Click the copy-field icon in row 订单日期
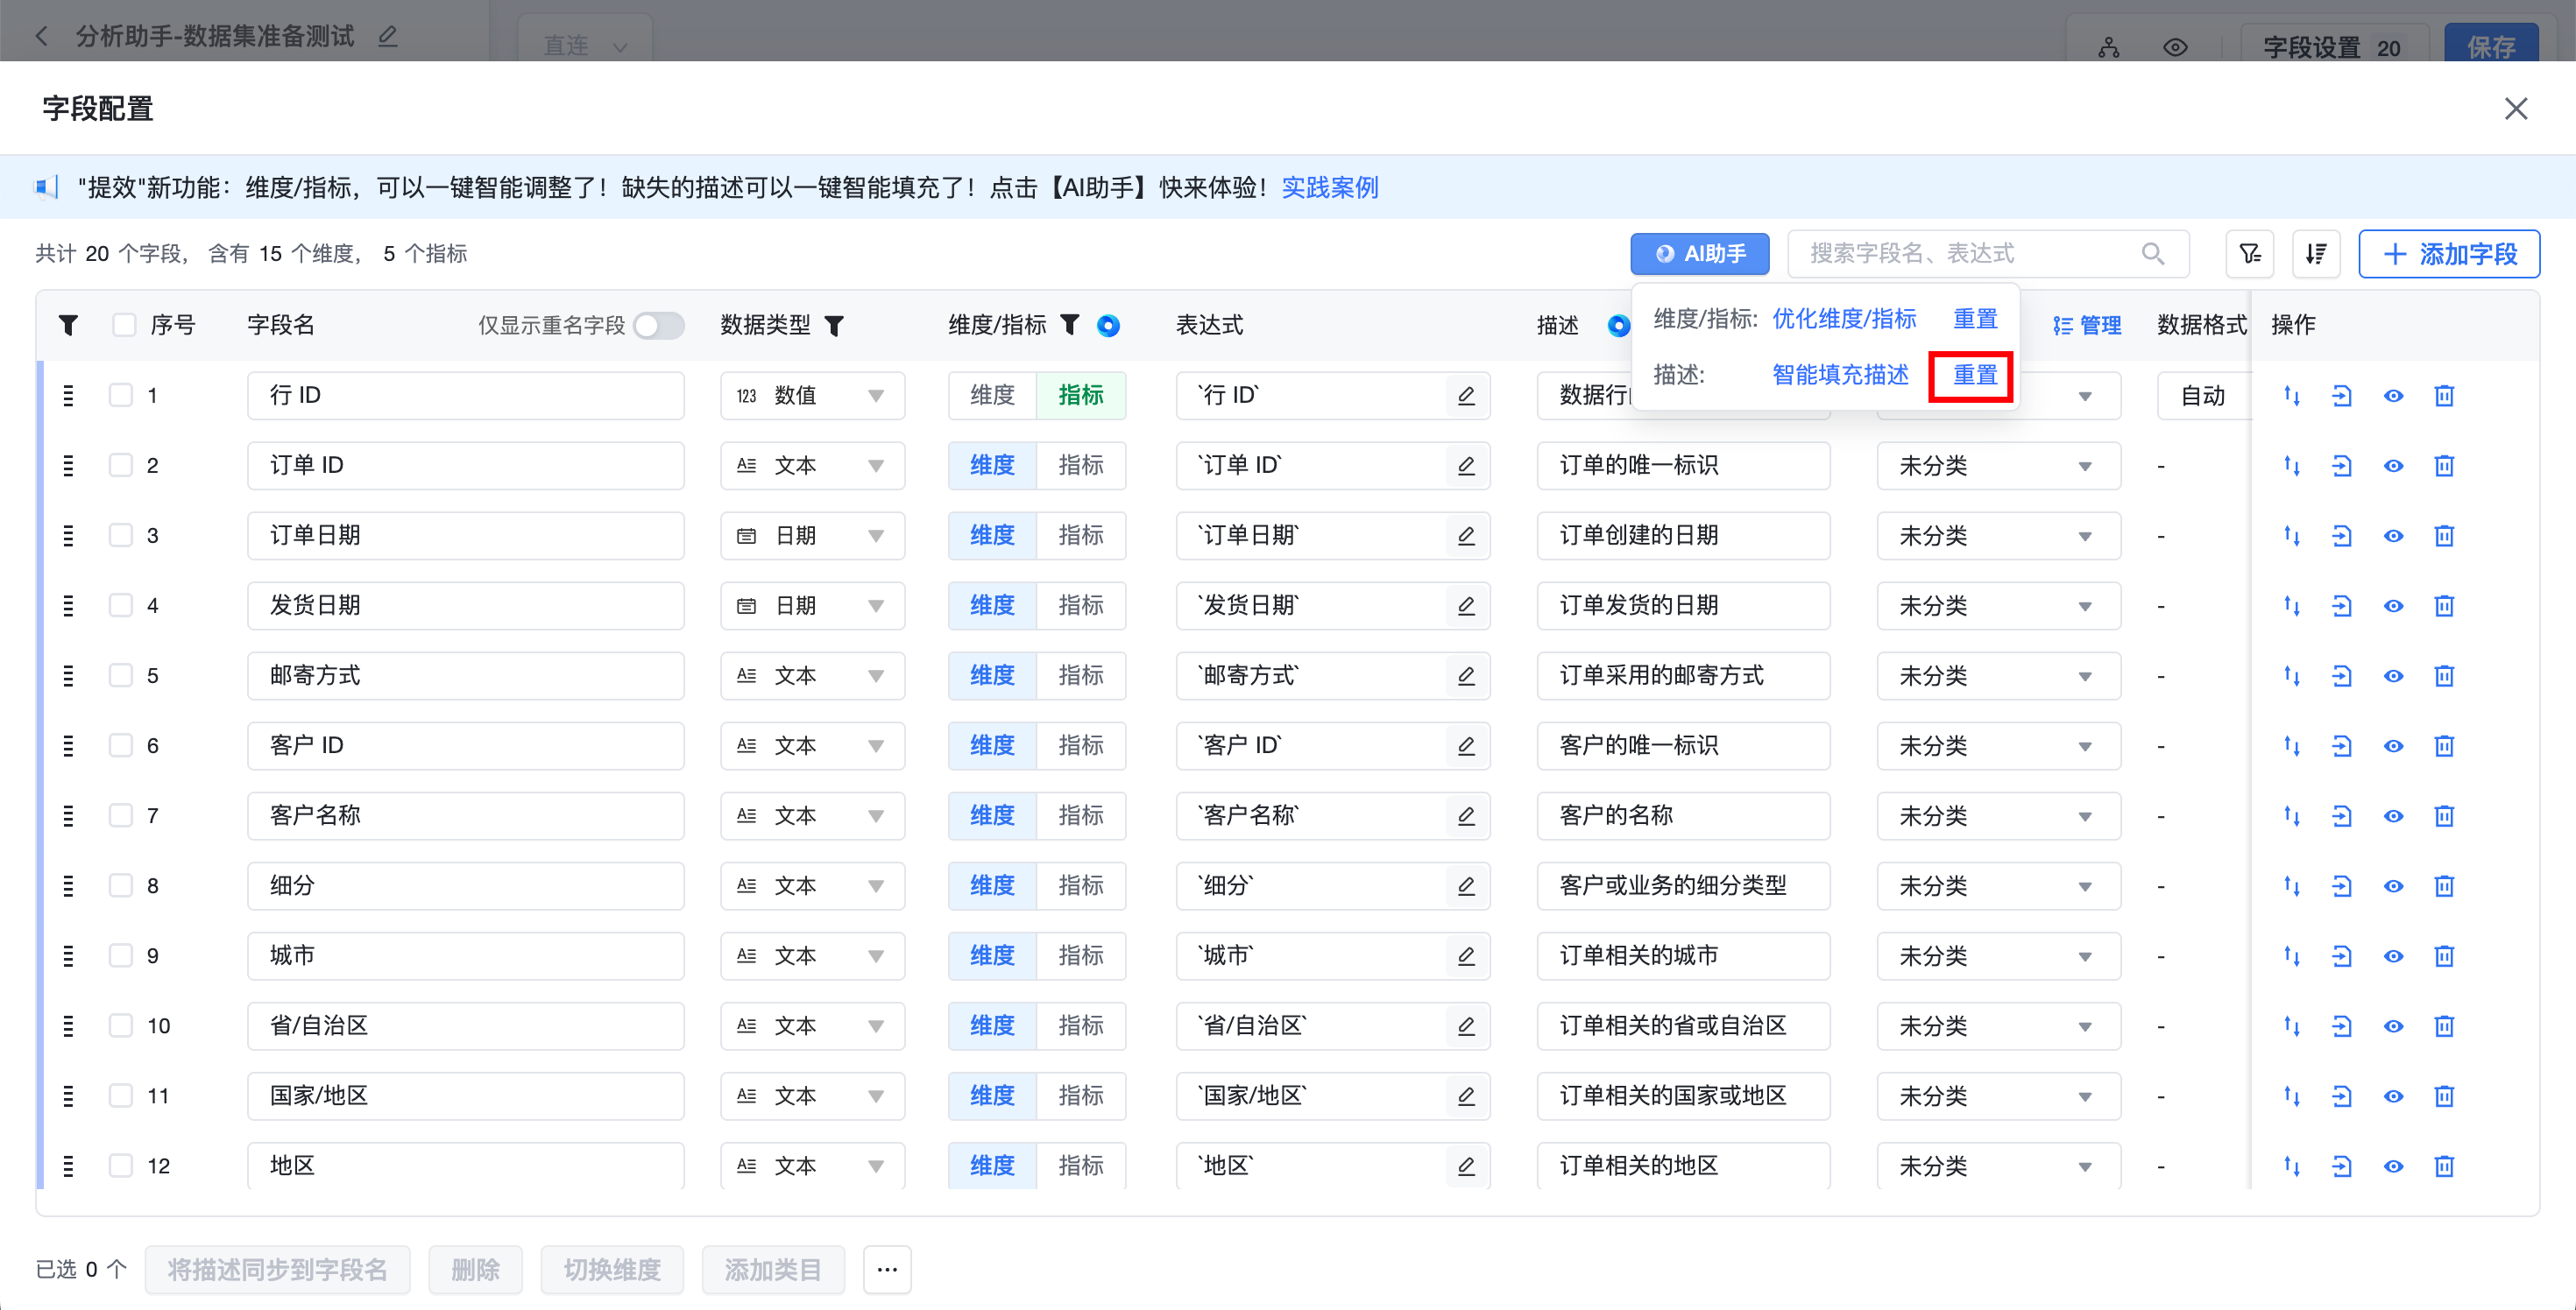This screenshot has width=2576, height=1310. [2342, 536]
